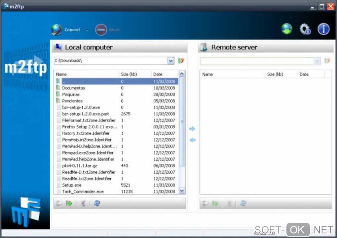Viewport: 337px width, 238px height.
Task: Expand the local path C:\Downloads\ dropdown
Action: click(171, 61)
